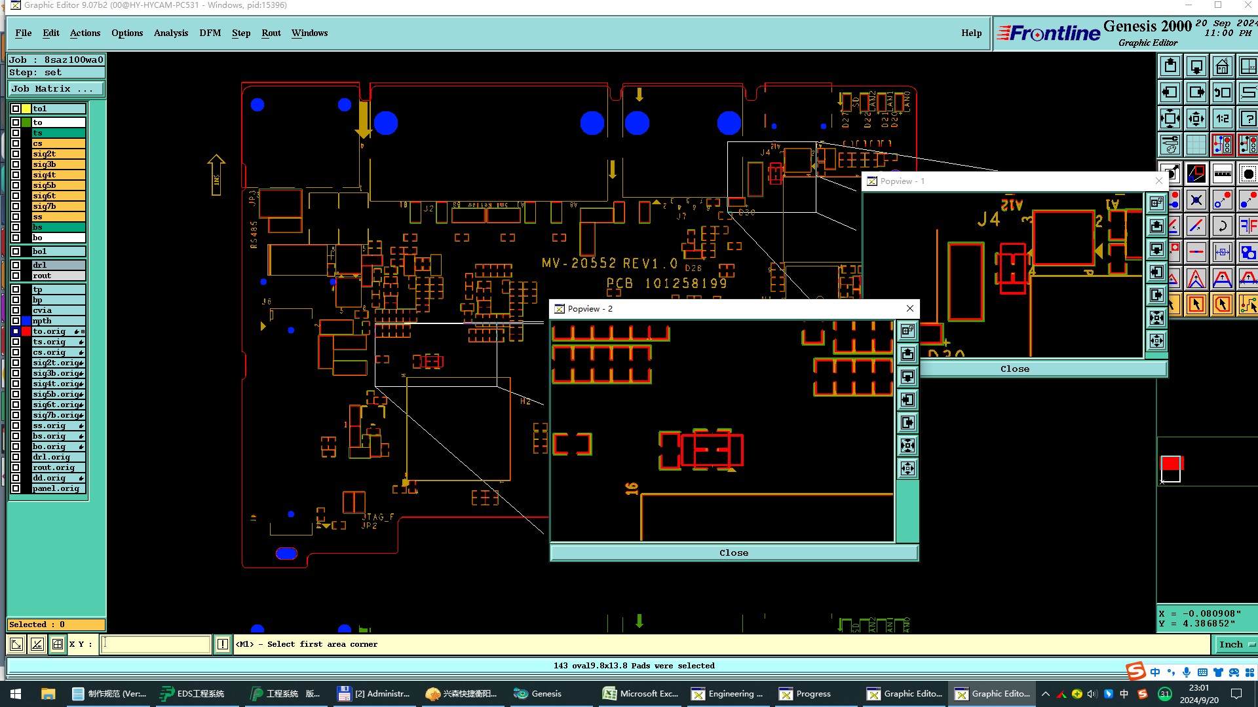Toggle checkbox for sig2t layer

16,154
